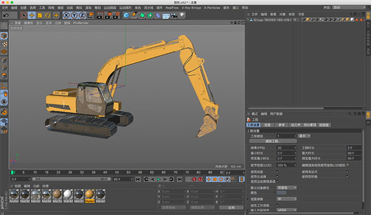Screen dimensions: 371x215
Task: Toggle the 使用表达式 checkbox
Action: (348, 171)
